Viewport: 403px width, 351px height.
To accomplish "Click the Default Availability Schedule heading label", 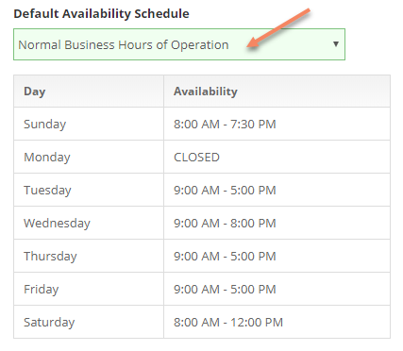I will click(x=101, y=14).
